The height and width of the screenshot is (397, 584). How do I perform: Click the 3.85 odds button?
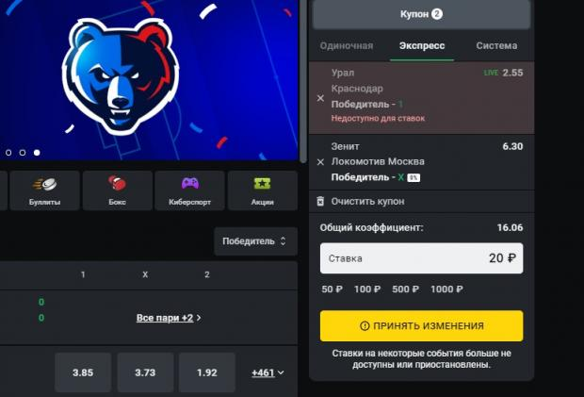(83, 372)
